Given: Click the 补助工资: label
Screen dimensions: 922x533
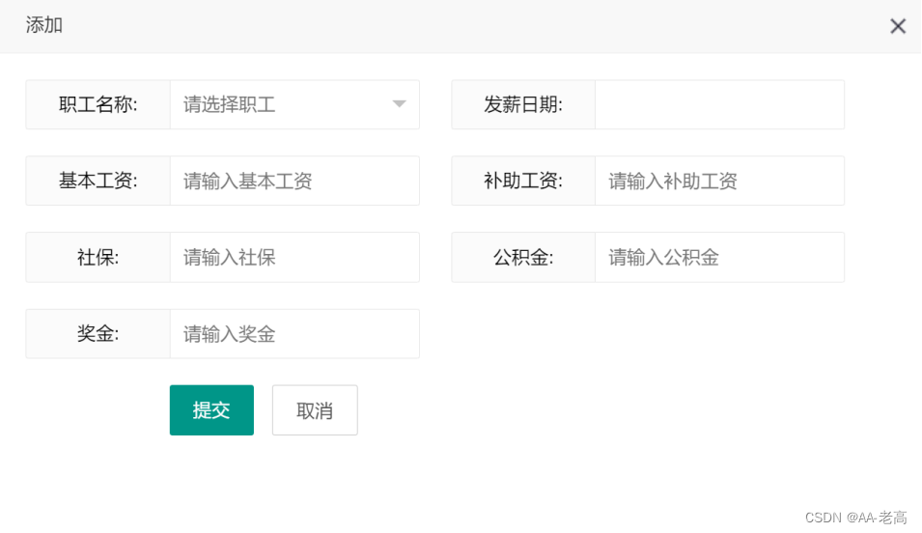Looking at the screenshot, I should click(523, 181).
